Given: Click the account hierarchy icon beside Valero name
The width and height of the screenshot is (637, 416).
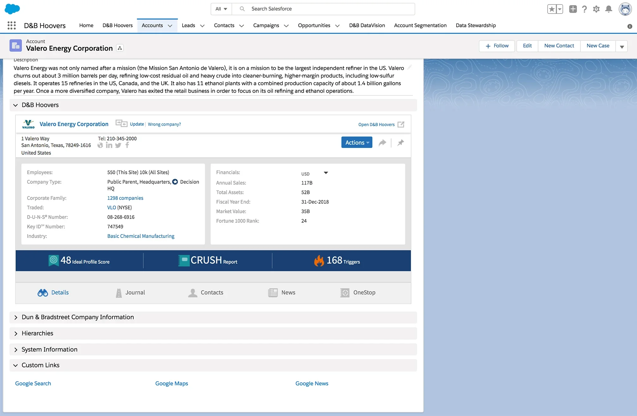Looking at the screenshot, I should click(x=120, y=48).
